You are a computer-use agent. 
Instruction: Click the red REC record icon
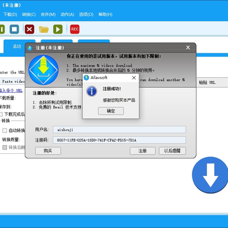(x=75, y=29)
